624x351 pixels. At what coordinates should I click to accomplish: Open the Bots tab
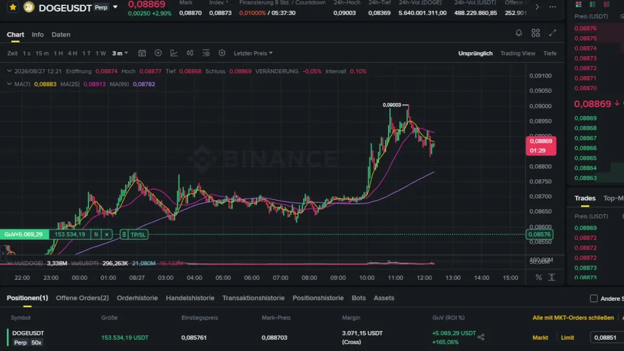tap(358, 298)
